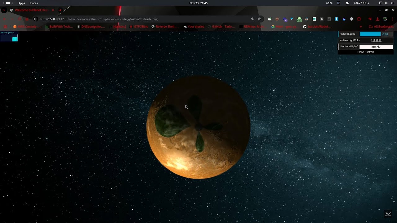Image resolution: width=397 pixels, height=223 pixels.
Task: Click the battery 61% indicator
Action: click(x=329, y=3)
